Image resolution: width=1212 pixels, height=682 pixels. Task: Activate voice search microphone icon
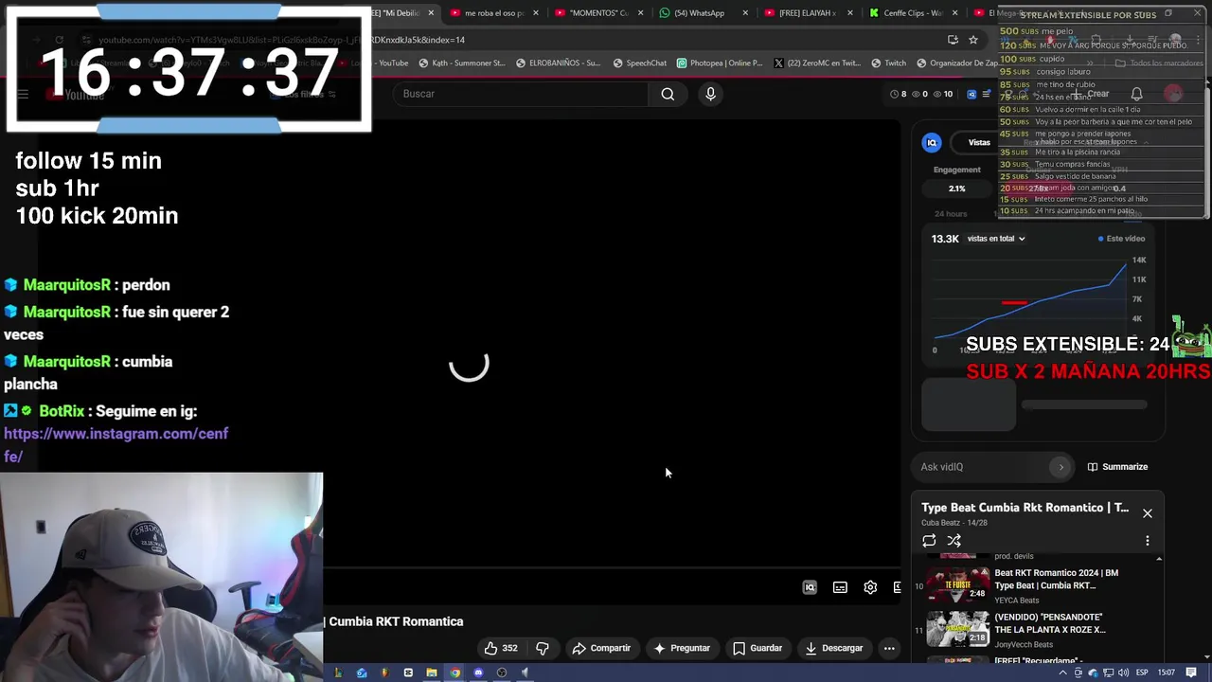point(710,94)
